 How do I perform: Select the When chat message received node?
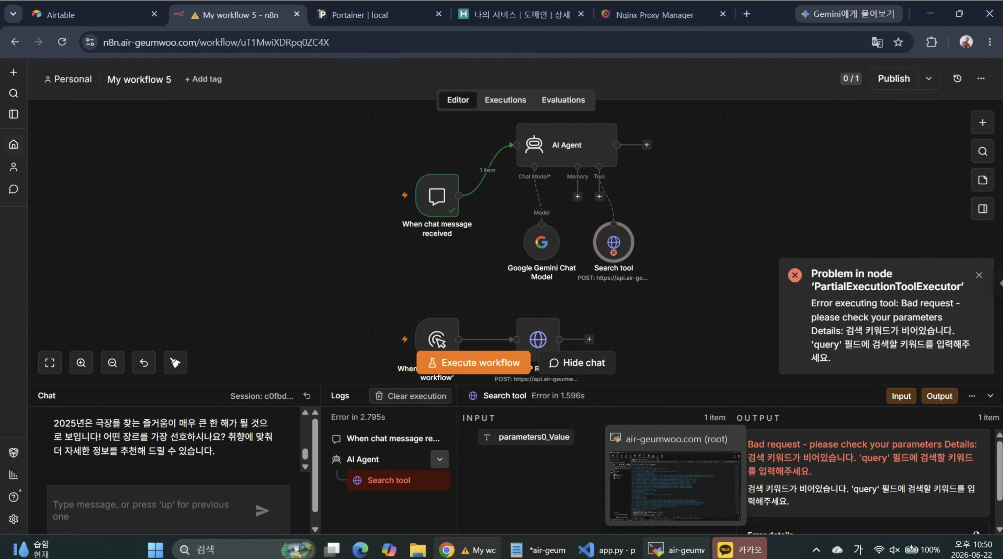tap(437, 195)
